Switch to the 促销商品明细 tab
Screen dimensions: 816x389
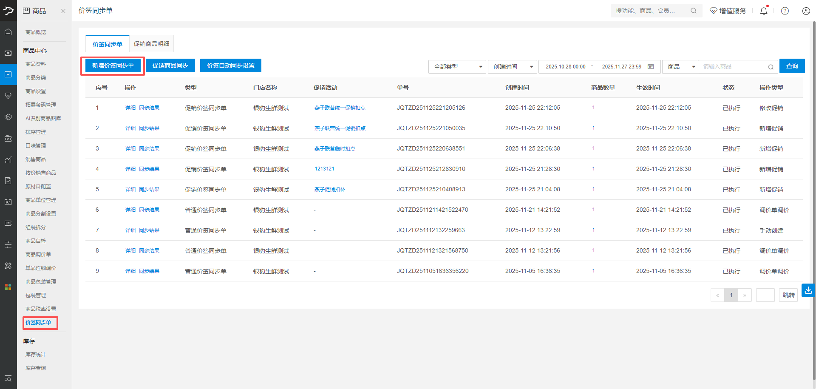click(151, 44)
